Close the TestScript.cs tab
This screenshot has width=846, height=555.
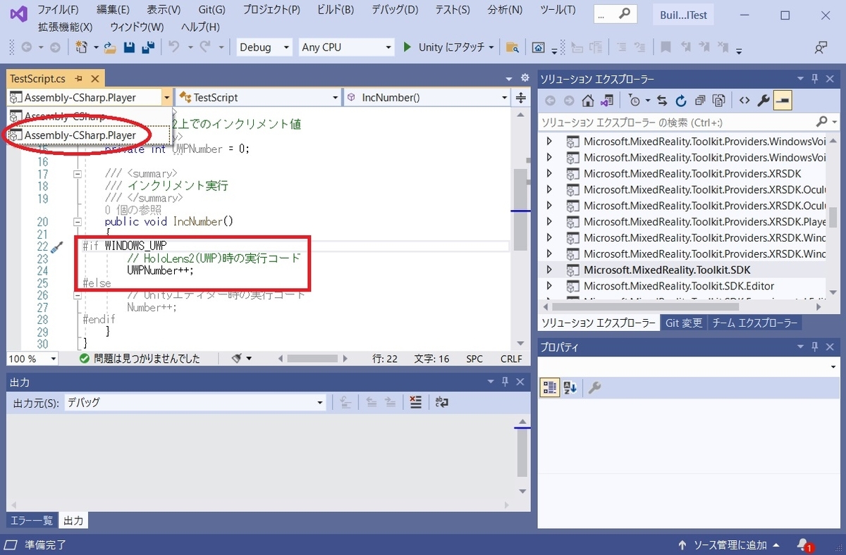[94, 78]
